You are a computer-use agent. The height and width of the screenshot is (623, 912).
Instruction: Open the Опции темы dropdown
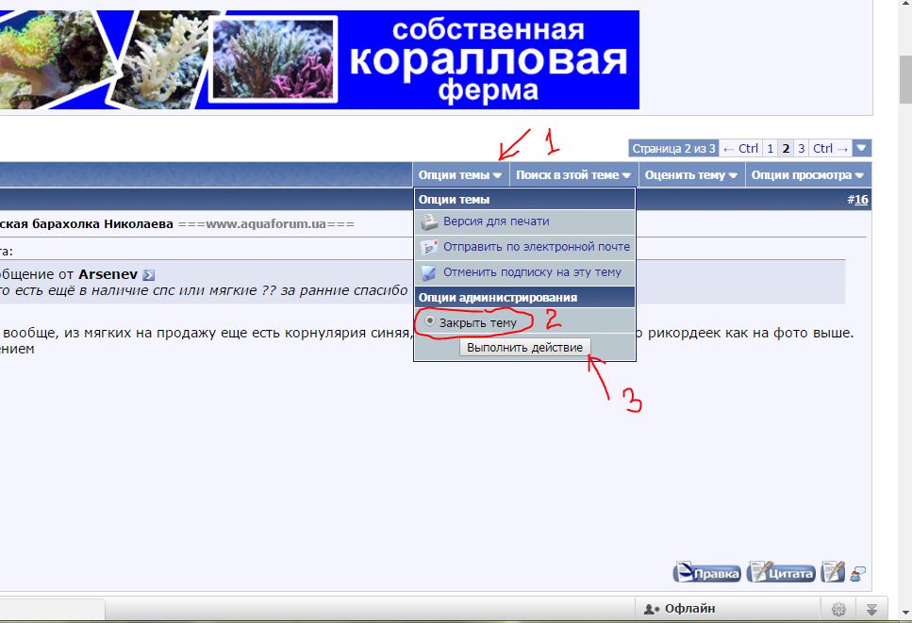[x=460, y=174]
